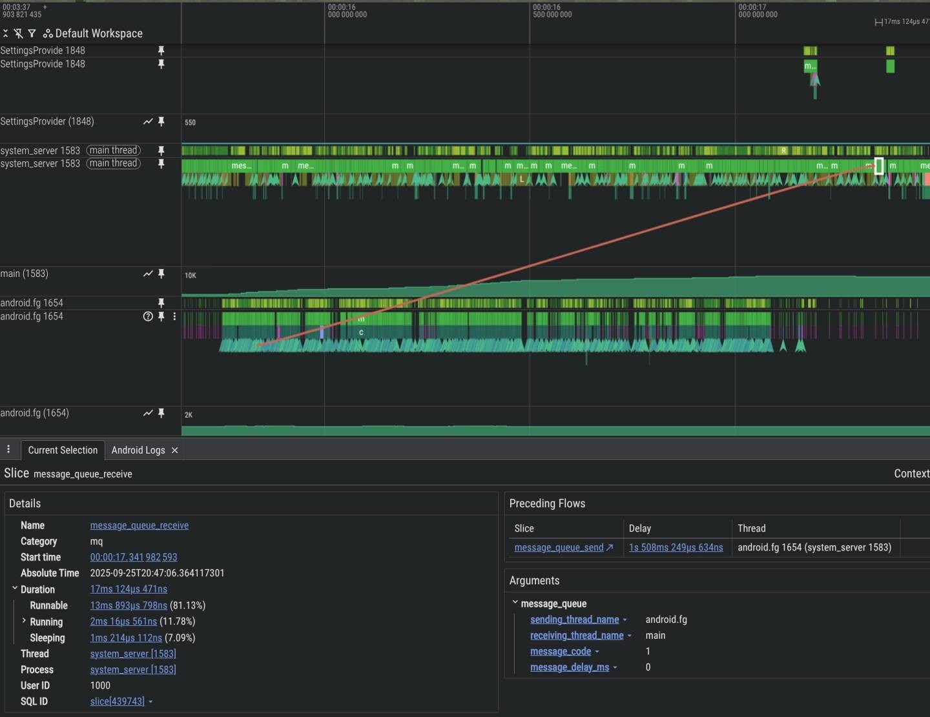The image size is (930, 717).
Task: Switch to the Android Logs tab
Action: point(138,450)
